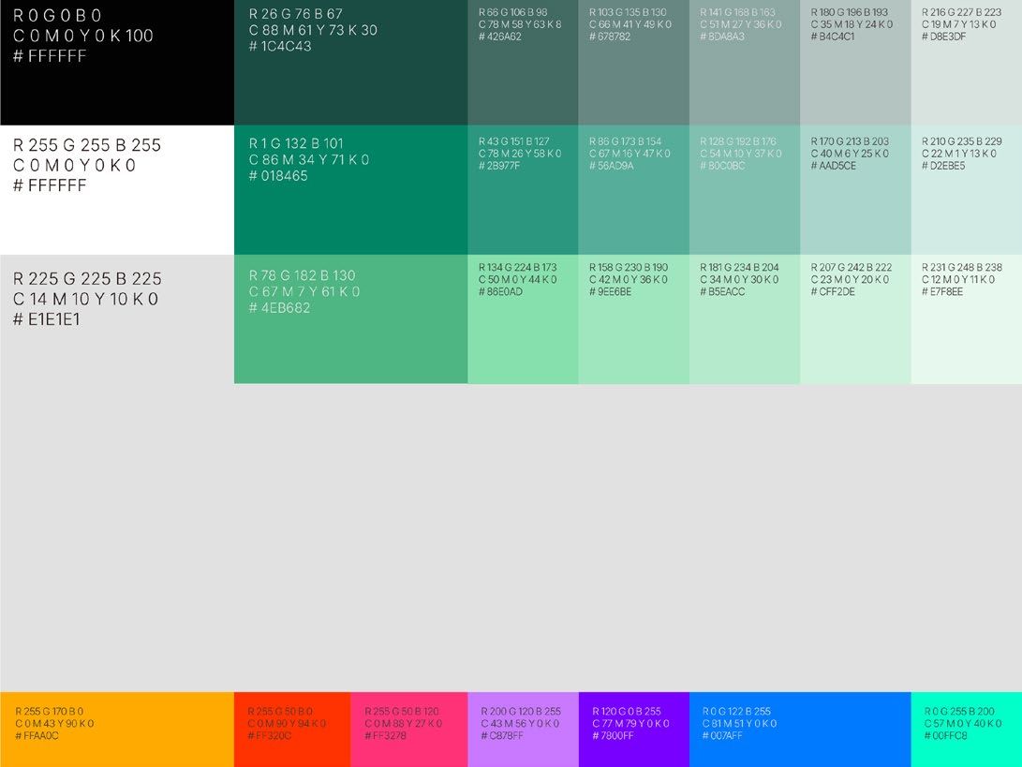Screen dimensions: 1022x767
Task: Select the black swatch labeled K 100
Action: coord(117,63)
